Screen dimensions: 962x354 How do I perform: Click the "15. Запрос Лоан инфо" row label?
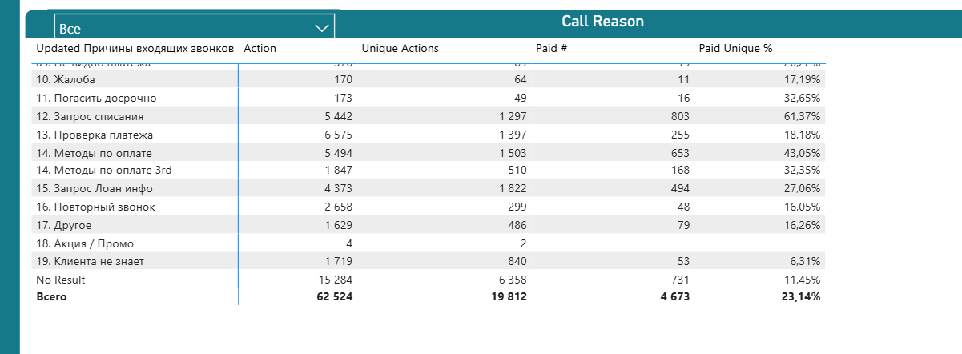(x=95, y=189)
